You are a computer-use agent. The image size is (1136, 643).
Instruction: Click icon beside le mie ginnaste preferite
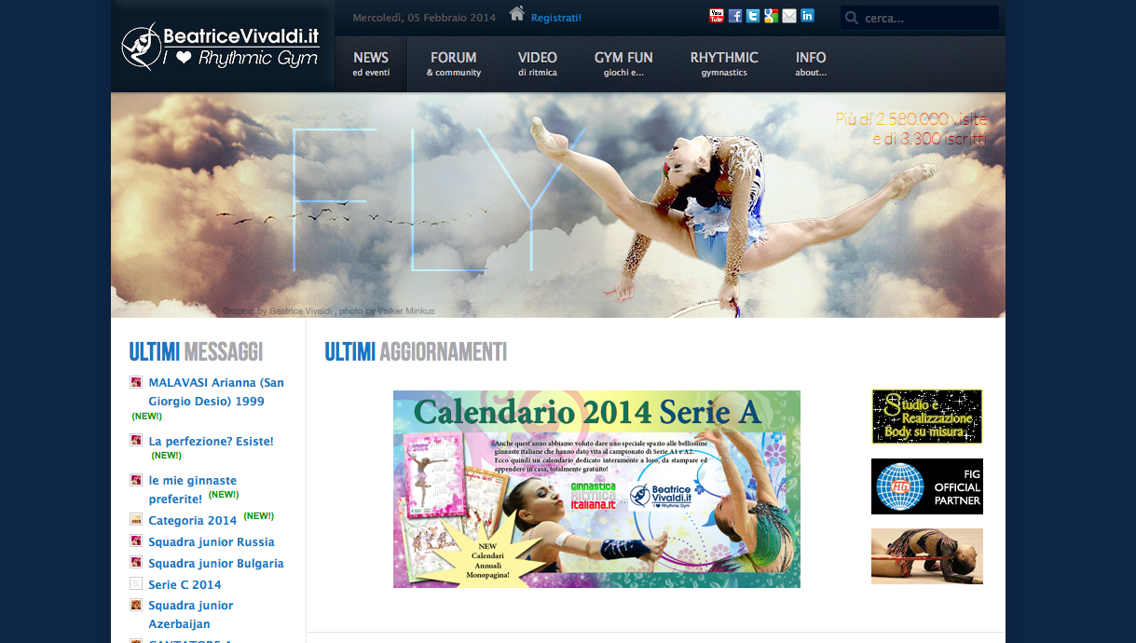click(x=136, y=481)
